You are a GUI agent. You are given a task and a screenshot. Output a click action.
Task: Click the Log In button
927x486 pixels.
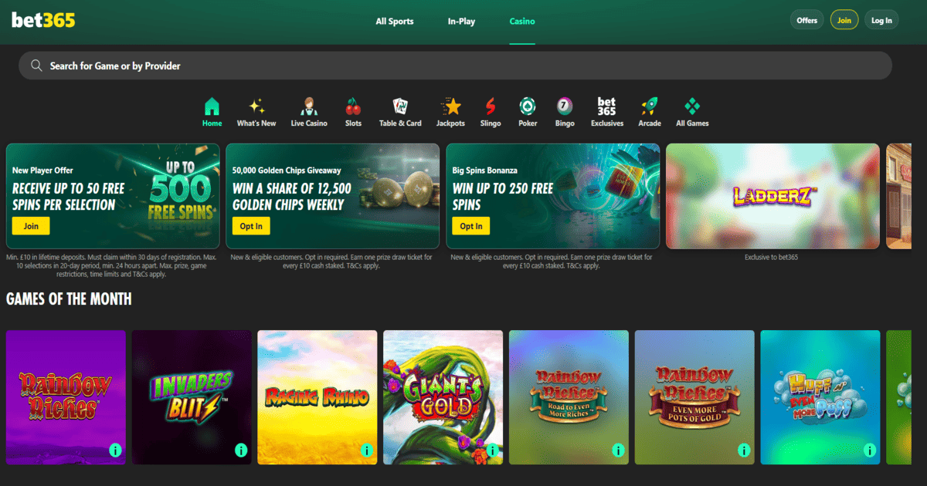(881, 21)
